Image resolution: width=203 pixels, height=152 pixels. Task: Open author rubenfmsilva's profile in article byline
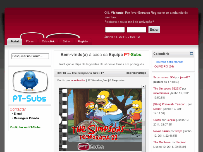78,80
